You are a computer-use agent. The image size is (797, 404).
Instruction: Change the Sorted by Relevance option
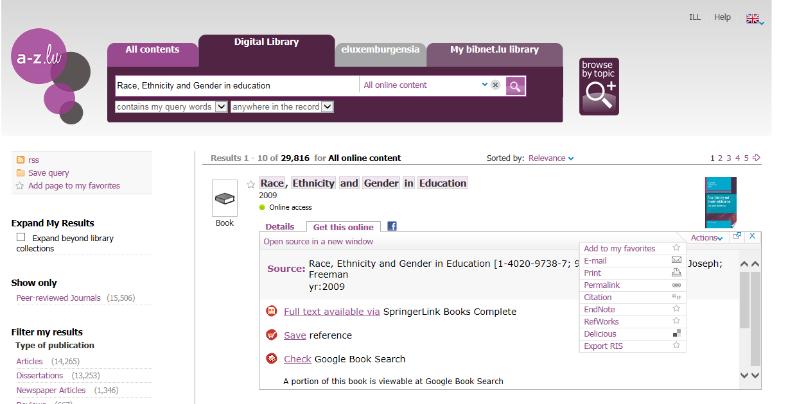click(x=550, y=158)
